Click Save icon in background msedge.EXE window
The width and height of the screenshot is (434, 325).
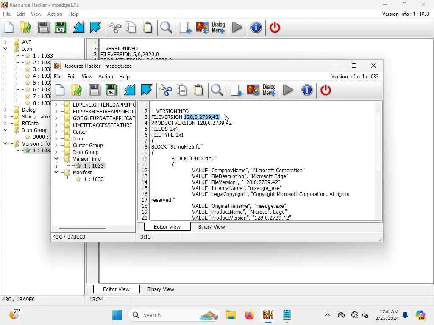pyautogui.click(x=44, y=28)
